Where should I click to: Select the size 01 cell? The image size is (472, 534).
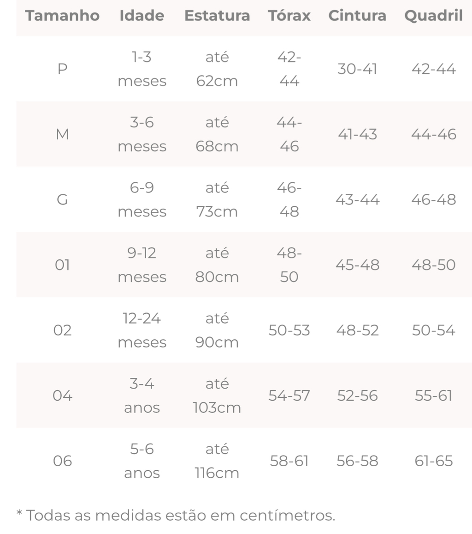62,265
